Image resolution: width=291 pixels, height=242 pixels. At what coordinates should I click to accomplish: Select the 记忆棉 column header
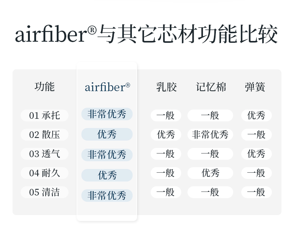point(211,87)
